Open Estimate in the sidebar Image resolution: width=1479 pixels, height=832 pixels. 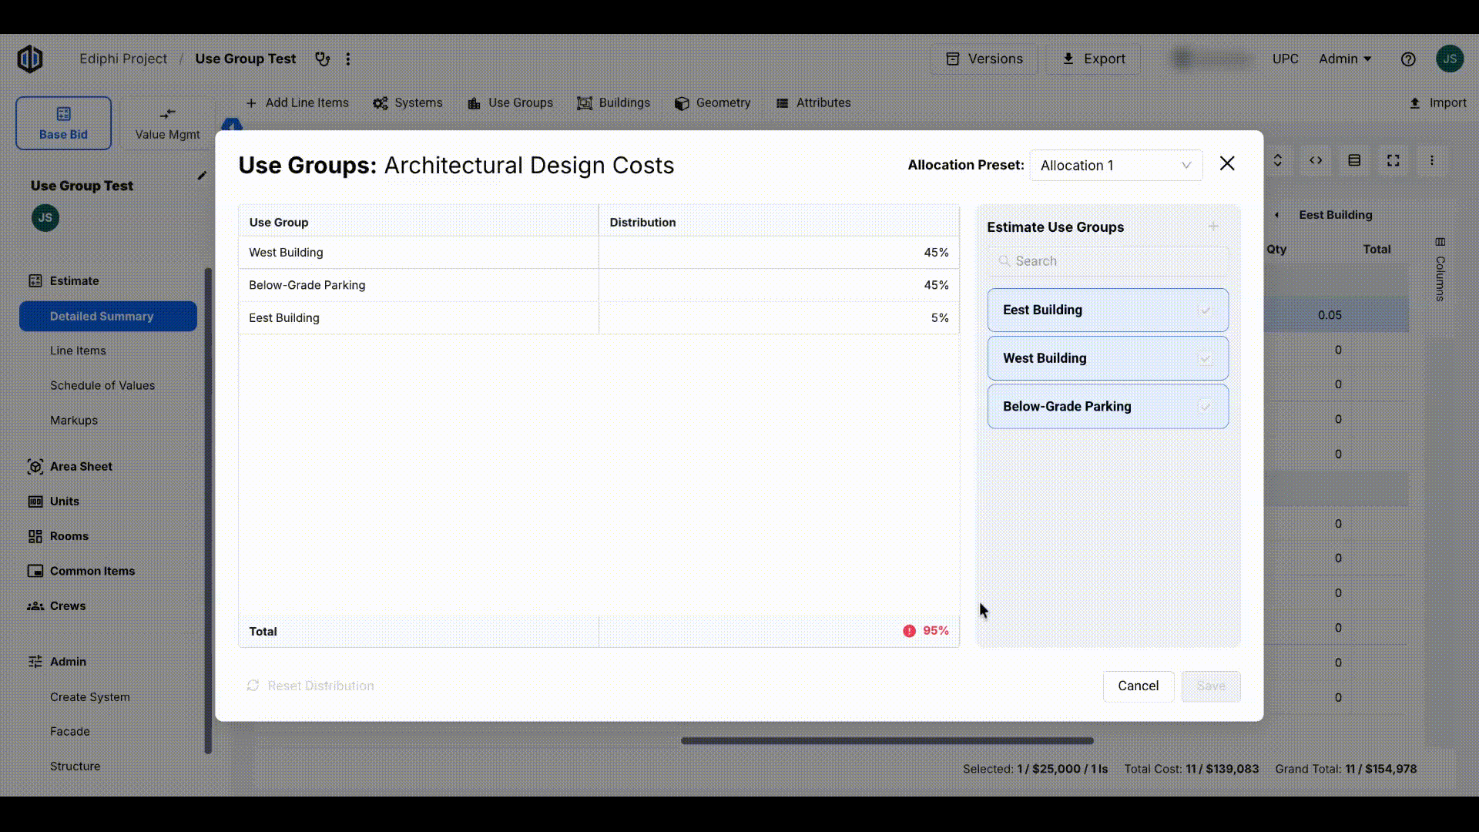[x=64, y=281]
